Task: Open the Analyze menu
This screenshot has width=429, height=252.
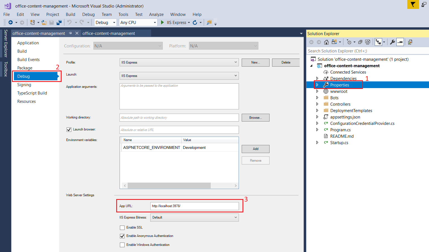Action: click(x=156, y=14)
